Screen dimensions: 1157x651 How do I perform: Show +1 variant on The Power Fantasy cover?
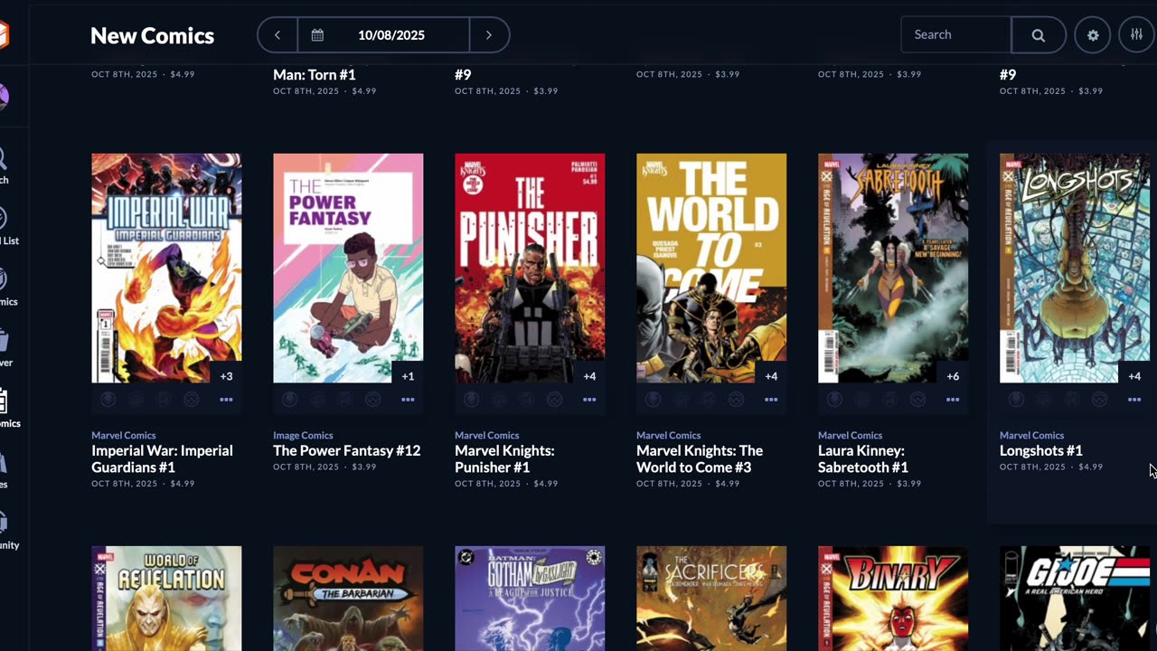(408, 376)
